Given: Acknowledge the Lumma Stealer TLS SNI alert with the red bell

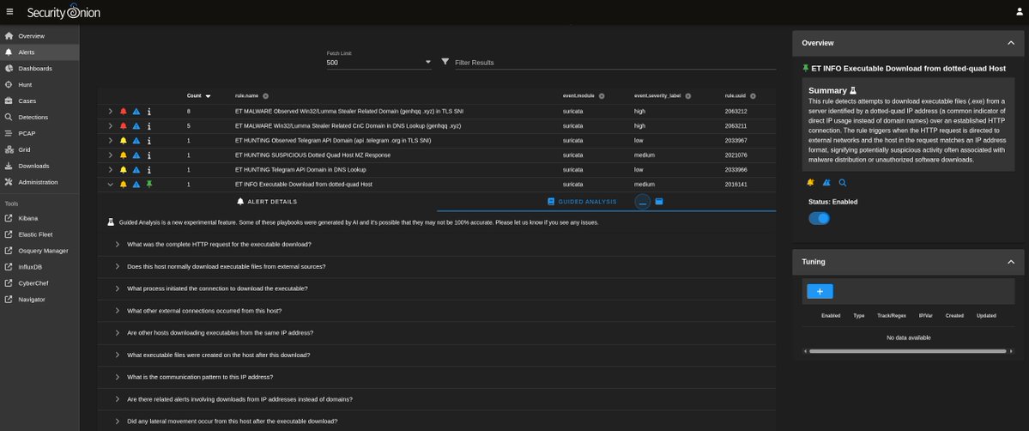Looking at the screenshot, I should (x=124, y=112).
